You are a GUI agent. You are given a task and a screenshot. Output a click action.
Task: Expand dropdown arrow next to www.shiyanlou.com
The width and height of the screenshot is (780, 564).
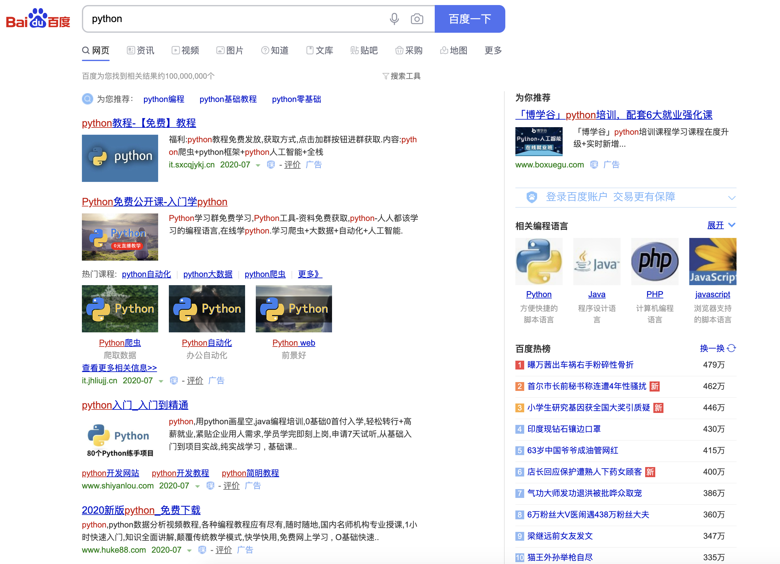[197, 486]
